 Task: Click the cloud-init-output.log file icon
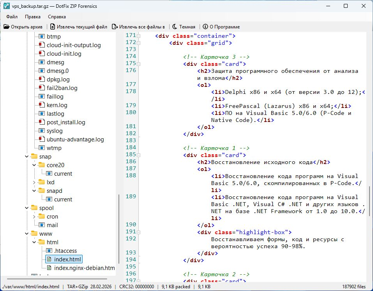coord(42,45)
